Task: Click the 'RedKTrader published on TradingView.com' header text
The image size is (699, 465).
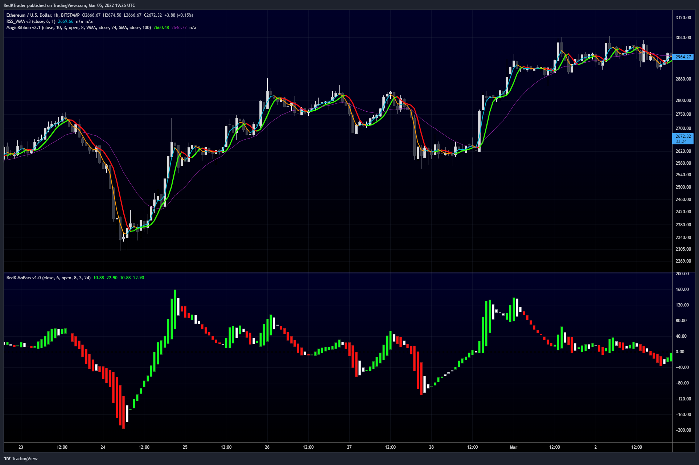Action: point(45,5)
